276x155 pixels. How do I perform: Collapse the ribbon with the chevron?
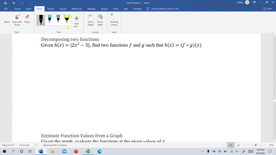point(272,32)
